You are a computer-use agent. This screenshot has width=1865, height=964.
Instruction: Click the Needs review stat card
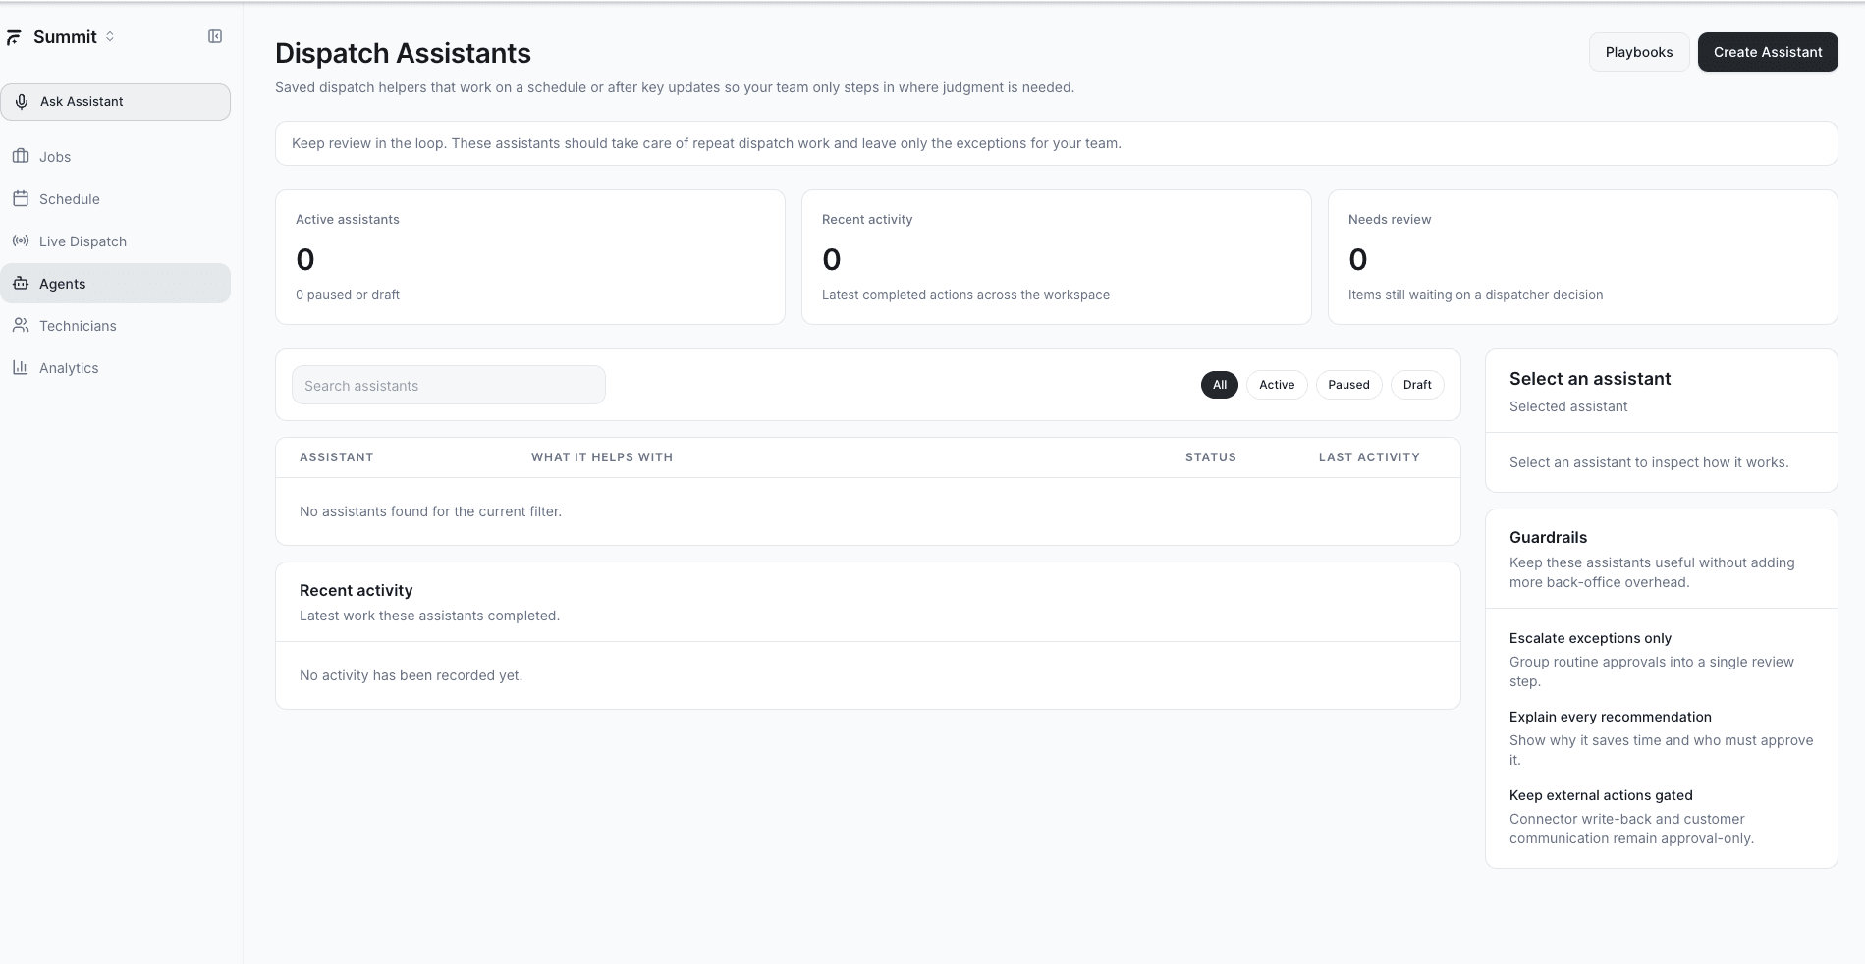(x=1581, y=257)
